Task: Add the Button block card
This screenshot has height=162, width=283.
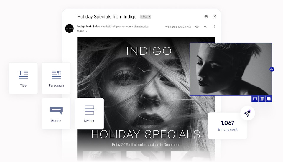Action: [56, 114]
